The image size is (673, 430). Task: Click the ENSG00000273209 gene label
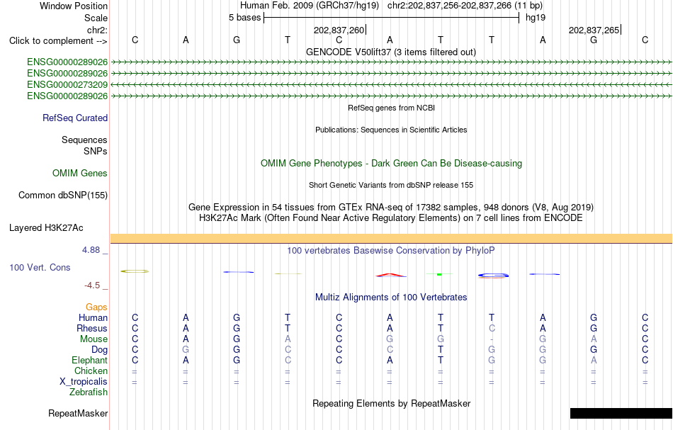pyautogui.click(x=67, y=84)
